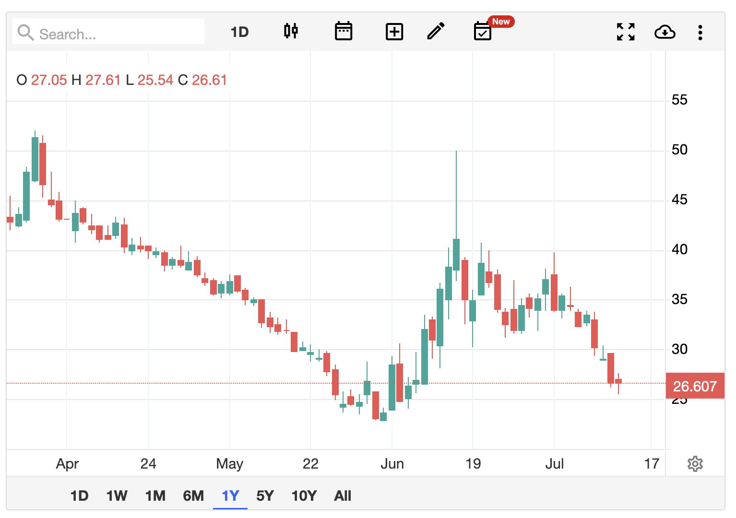Click the 19 date axis label

tap(473, 464)
